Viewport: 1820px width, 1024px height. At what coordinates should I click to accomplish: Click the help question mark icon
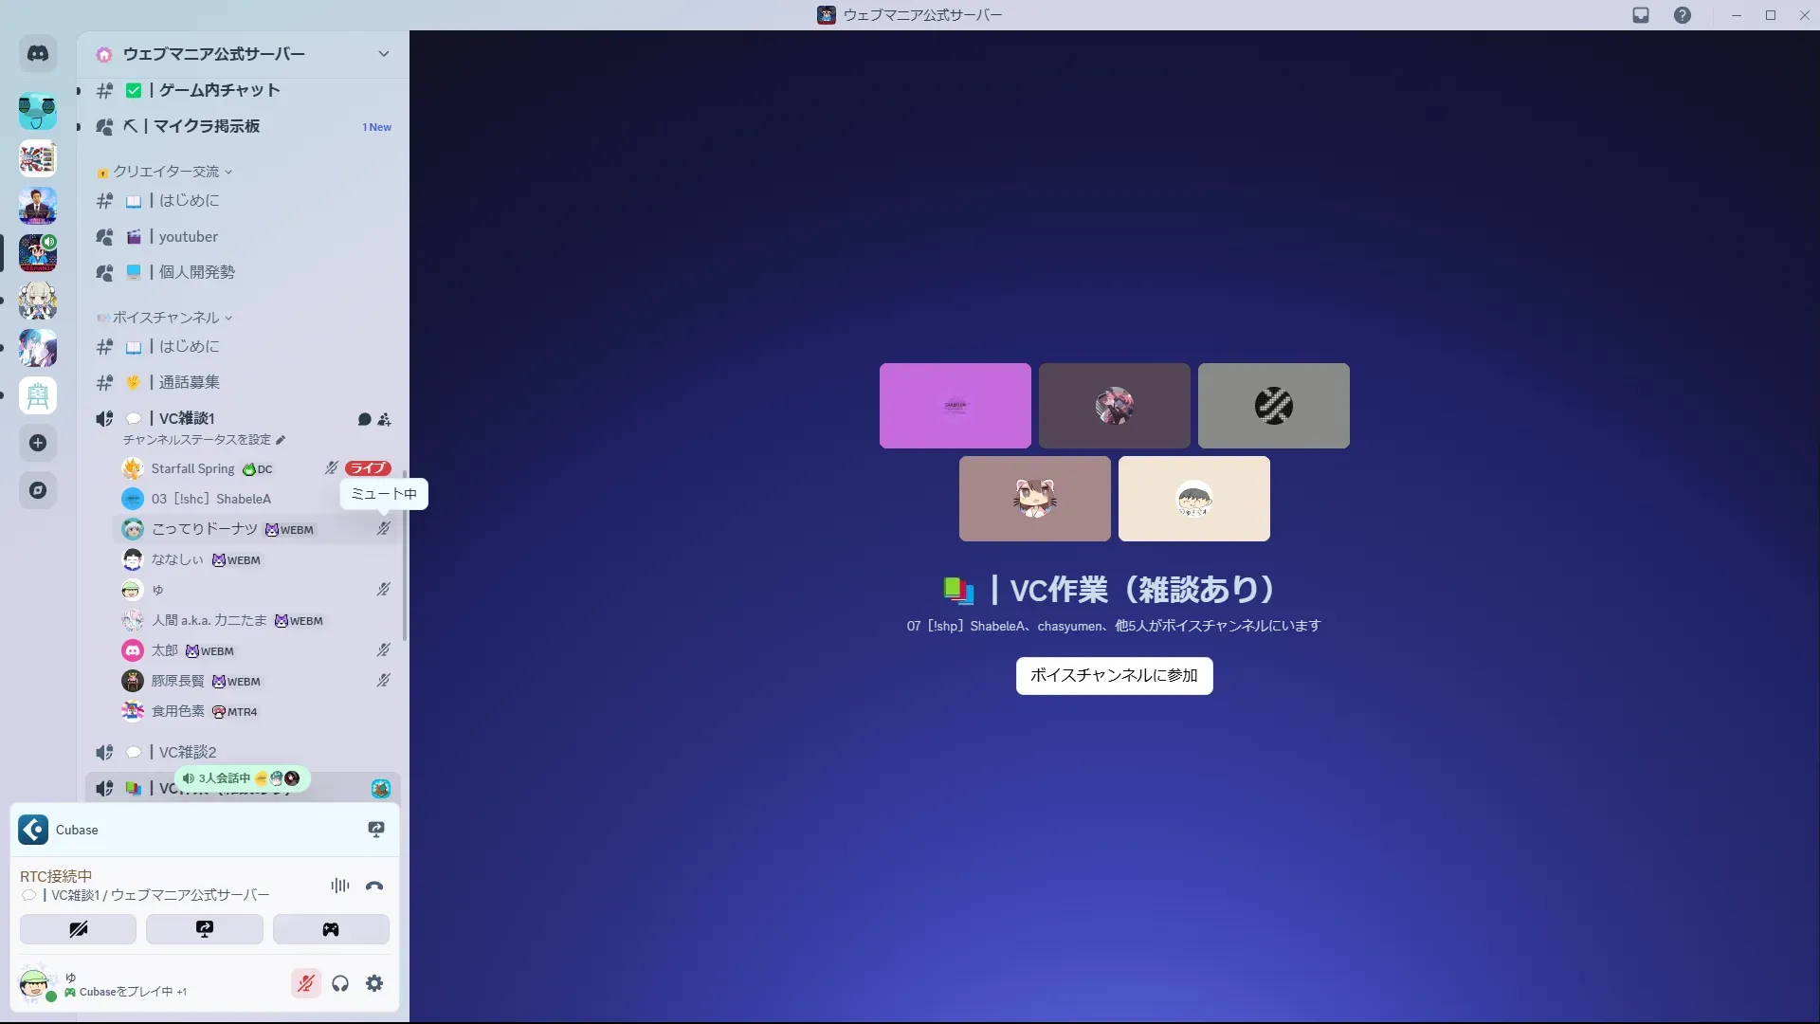(1682, 15)
